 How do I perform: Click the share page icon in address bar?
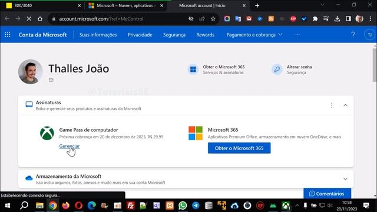point(202,19)
